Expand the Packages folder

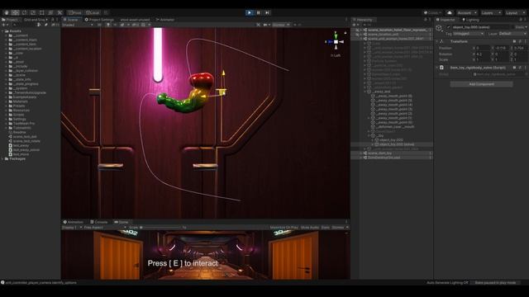click(x=3, y=158)
